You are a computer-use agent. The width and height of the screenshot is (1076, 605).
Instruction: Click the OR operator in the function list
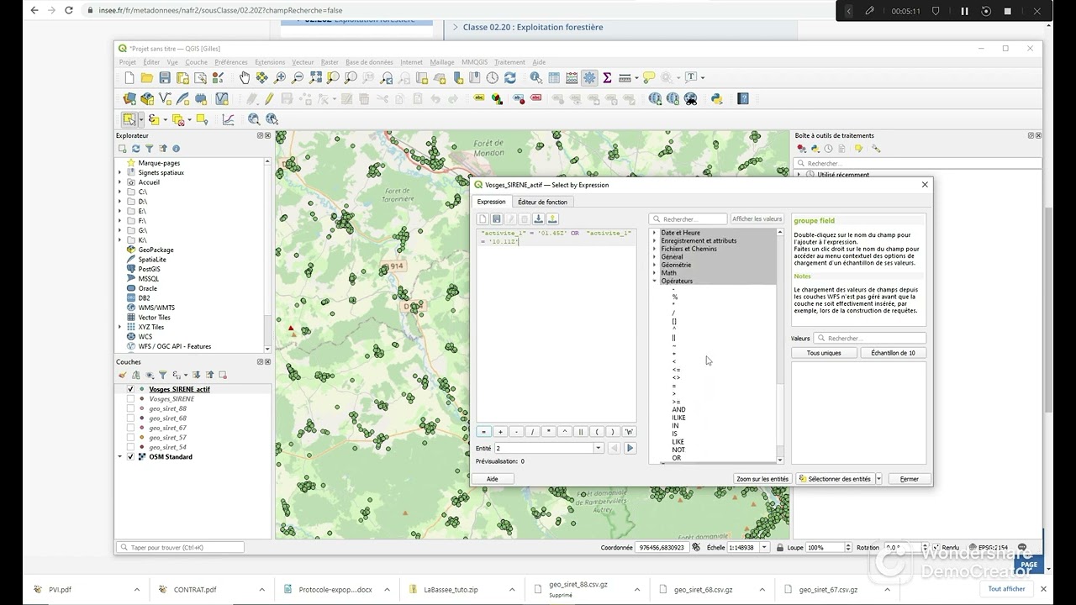point(677,458)
